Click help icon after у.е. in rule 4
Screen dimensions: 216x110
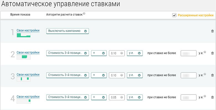point(205,96)
